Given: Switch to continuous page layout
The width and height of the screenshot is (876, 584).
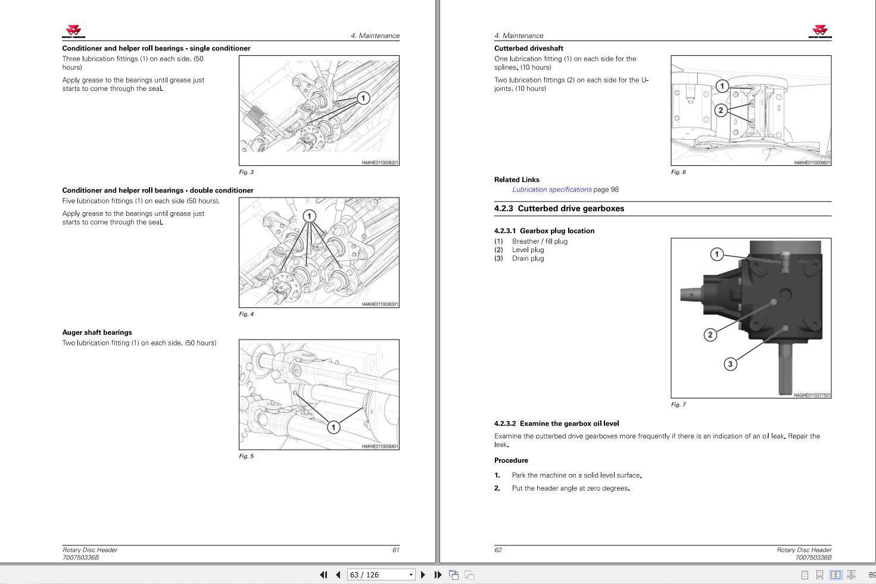Looking at the screenshot, I should pyautogui.click(x=820, y=575).
